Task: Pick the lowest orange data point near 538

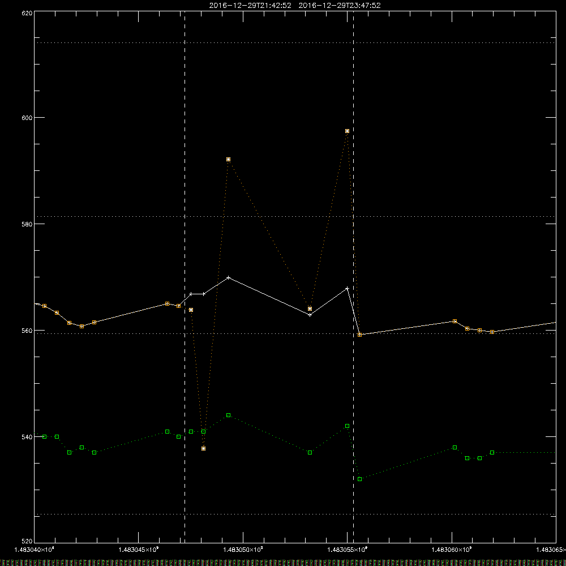Action: [x=204, y=449]
